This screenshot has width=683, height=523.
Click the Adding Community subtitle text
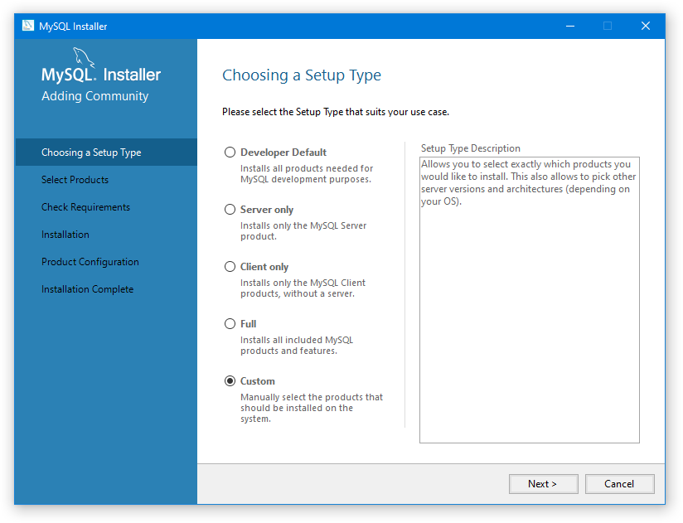[94, 96]
